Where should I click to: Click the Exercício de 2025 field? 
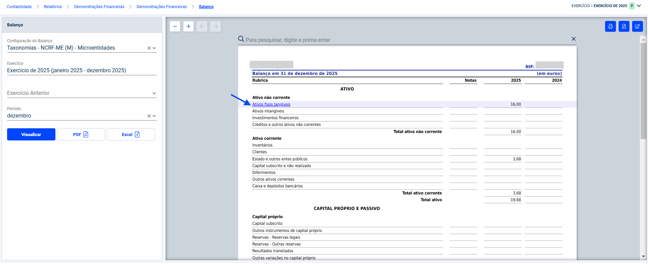82,71
